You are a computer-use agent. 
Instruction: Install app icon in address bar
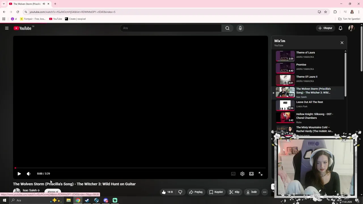coord(319,12)
